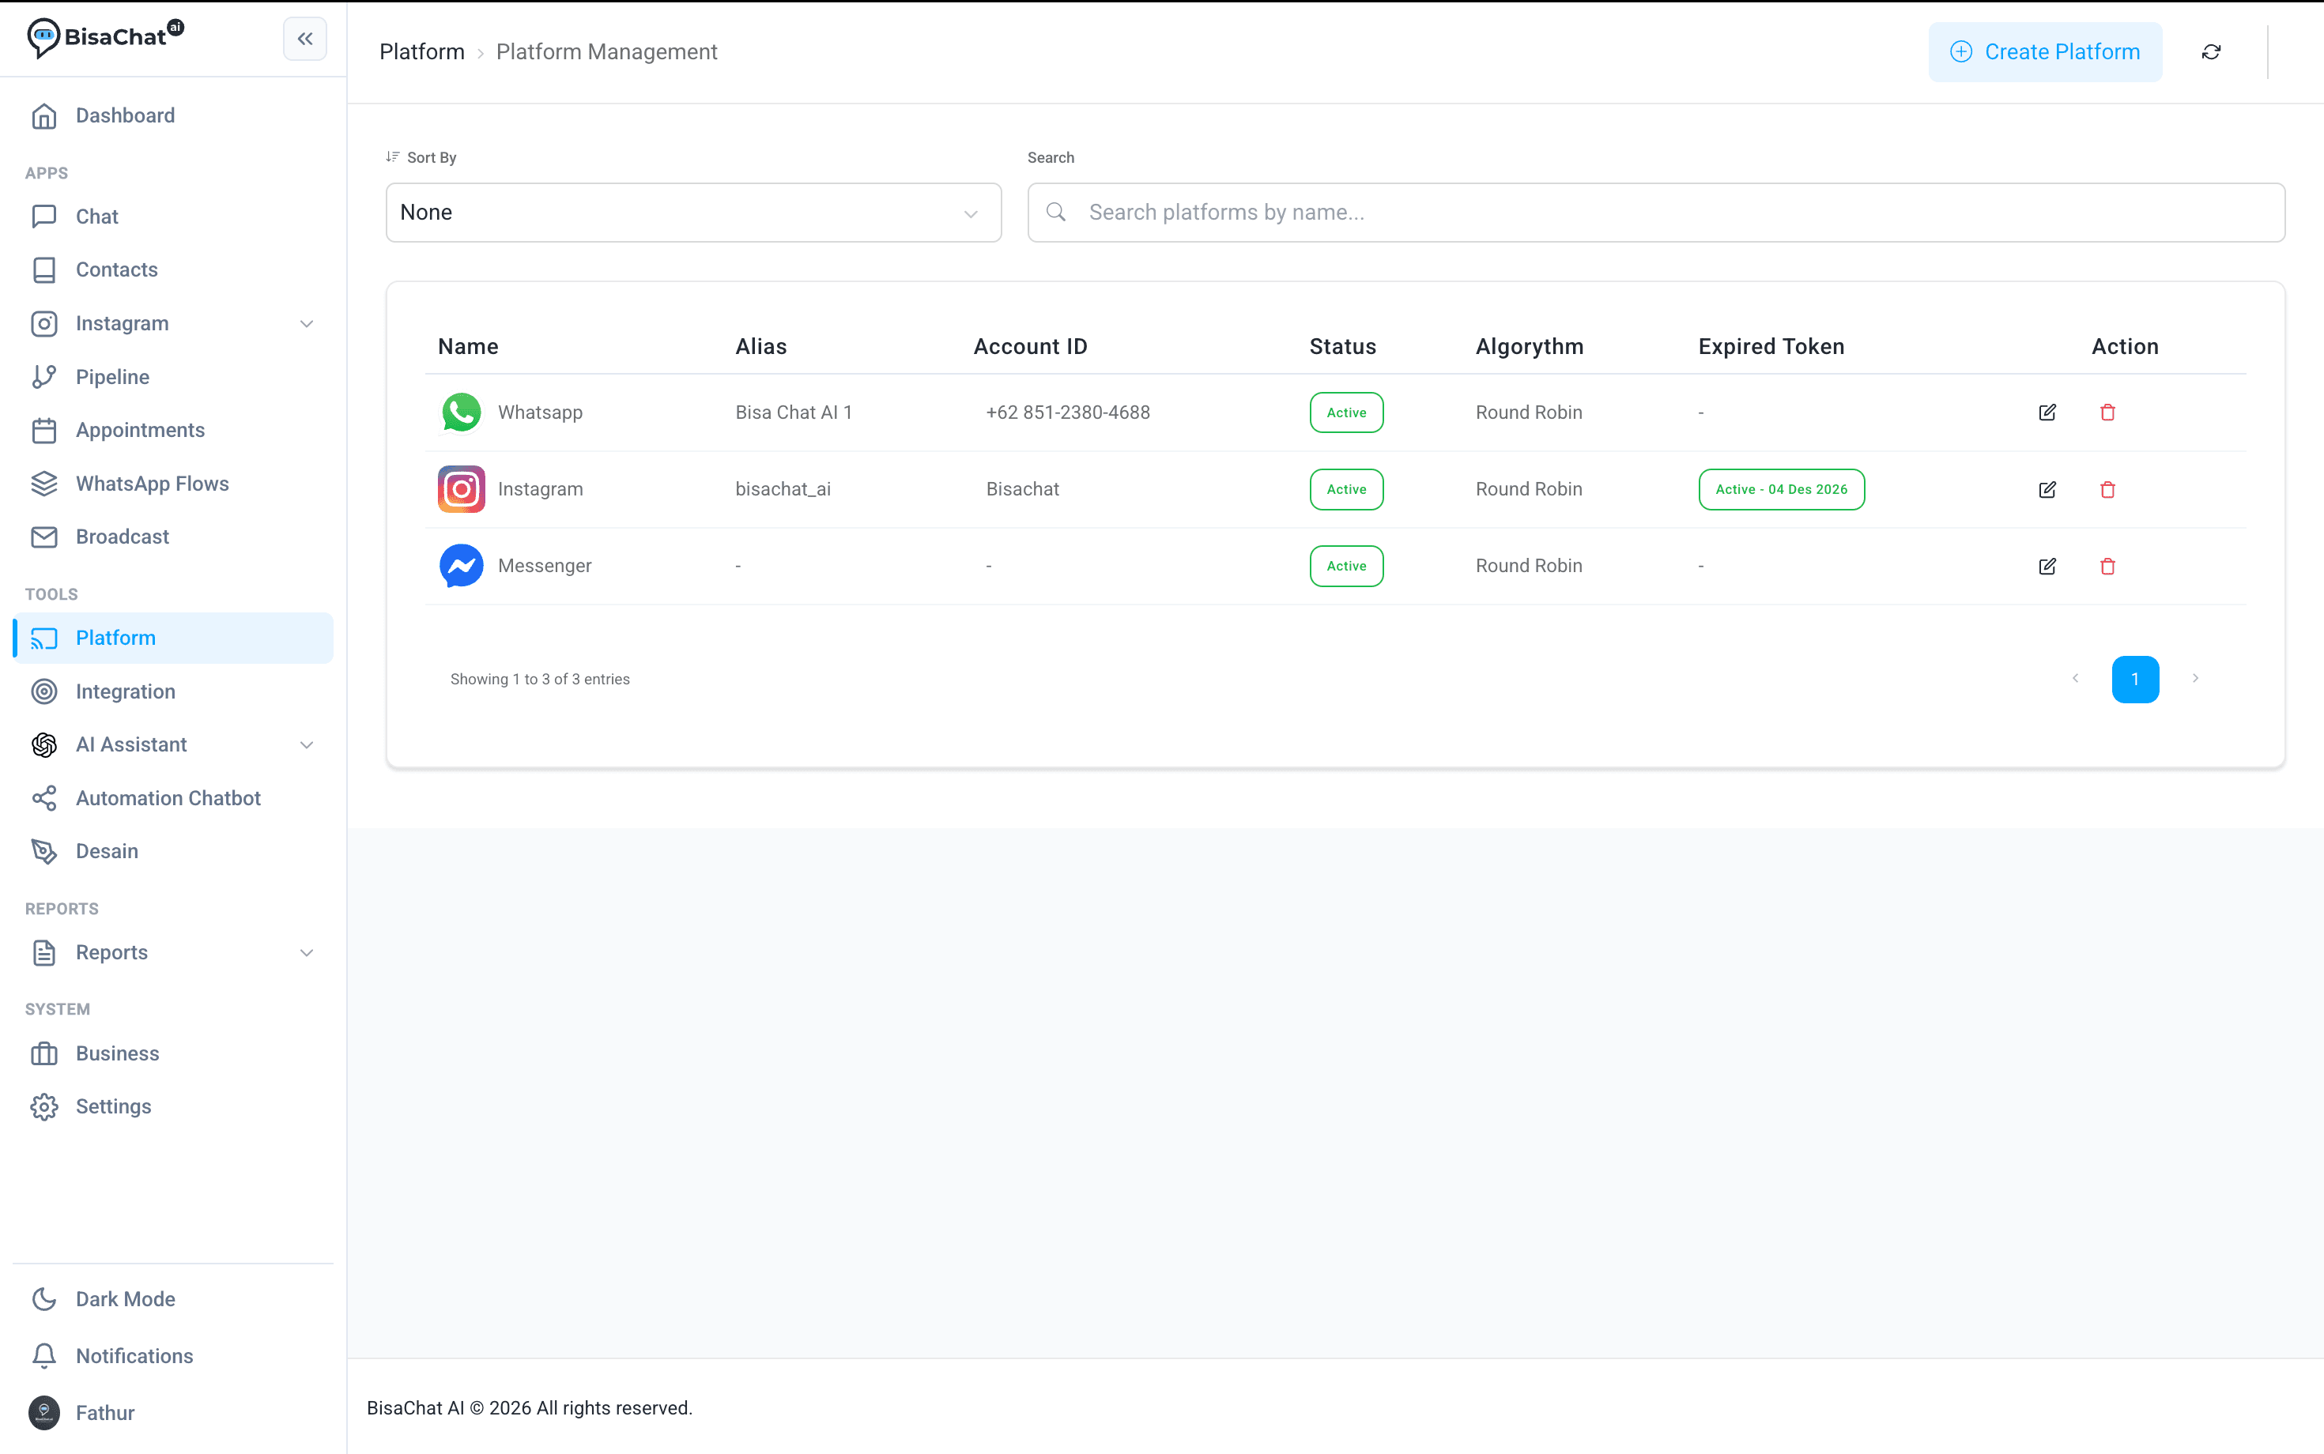Image resolution: width=2324 pixels, height=1454 pixels.
Task: Open Appointments from sidebar
Action: 173,430
